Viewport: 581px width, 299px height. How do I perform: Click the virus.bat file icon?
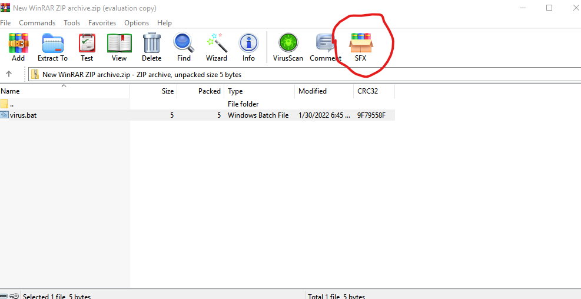5,115
